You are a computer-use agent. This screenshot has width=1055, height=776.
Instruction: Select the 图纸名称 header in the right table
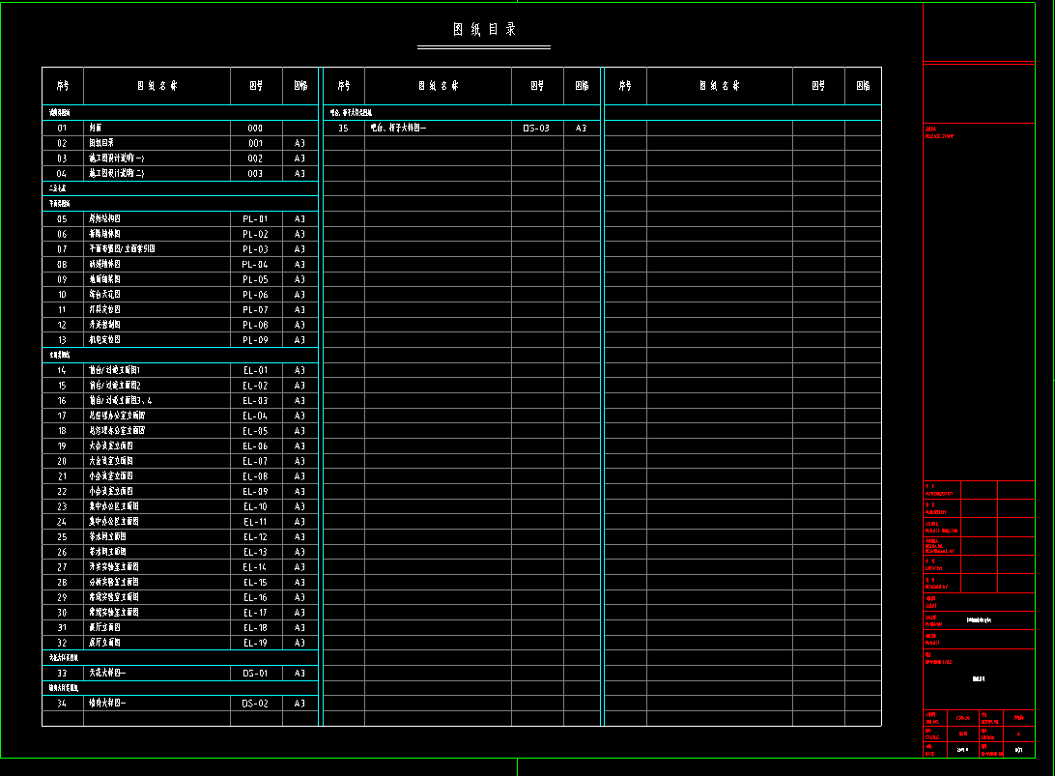(x=720, y=86)
